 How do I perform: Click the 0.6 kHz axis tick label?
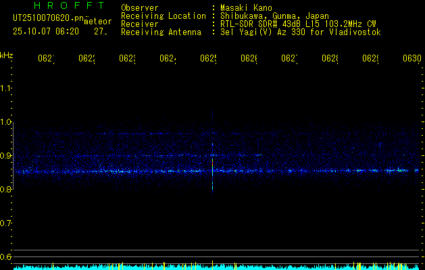(x=5, y=256)
